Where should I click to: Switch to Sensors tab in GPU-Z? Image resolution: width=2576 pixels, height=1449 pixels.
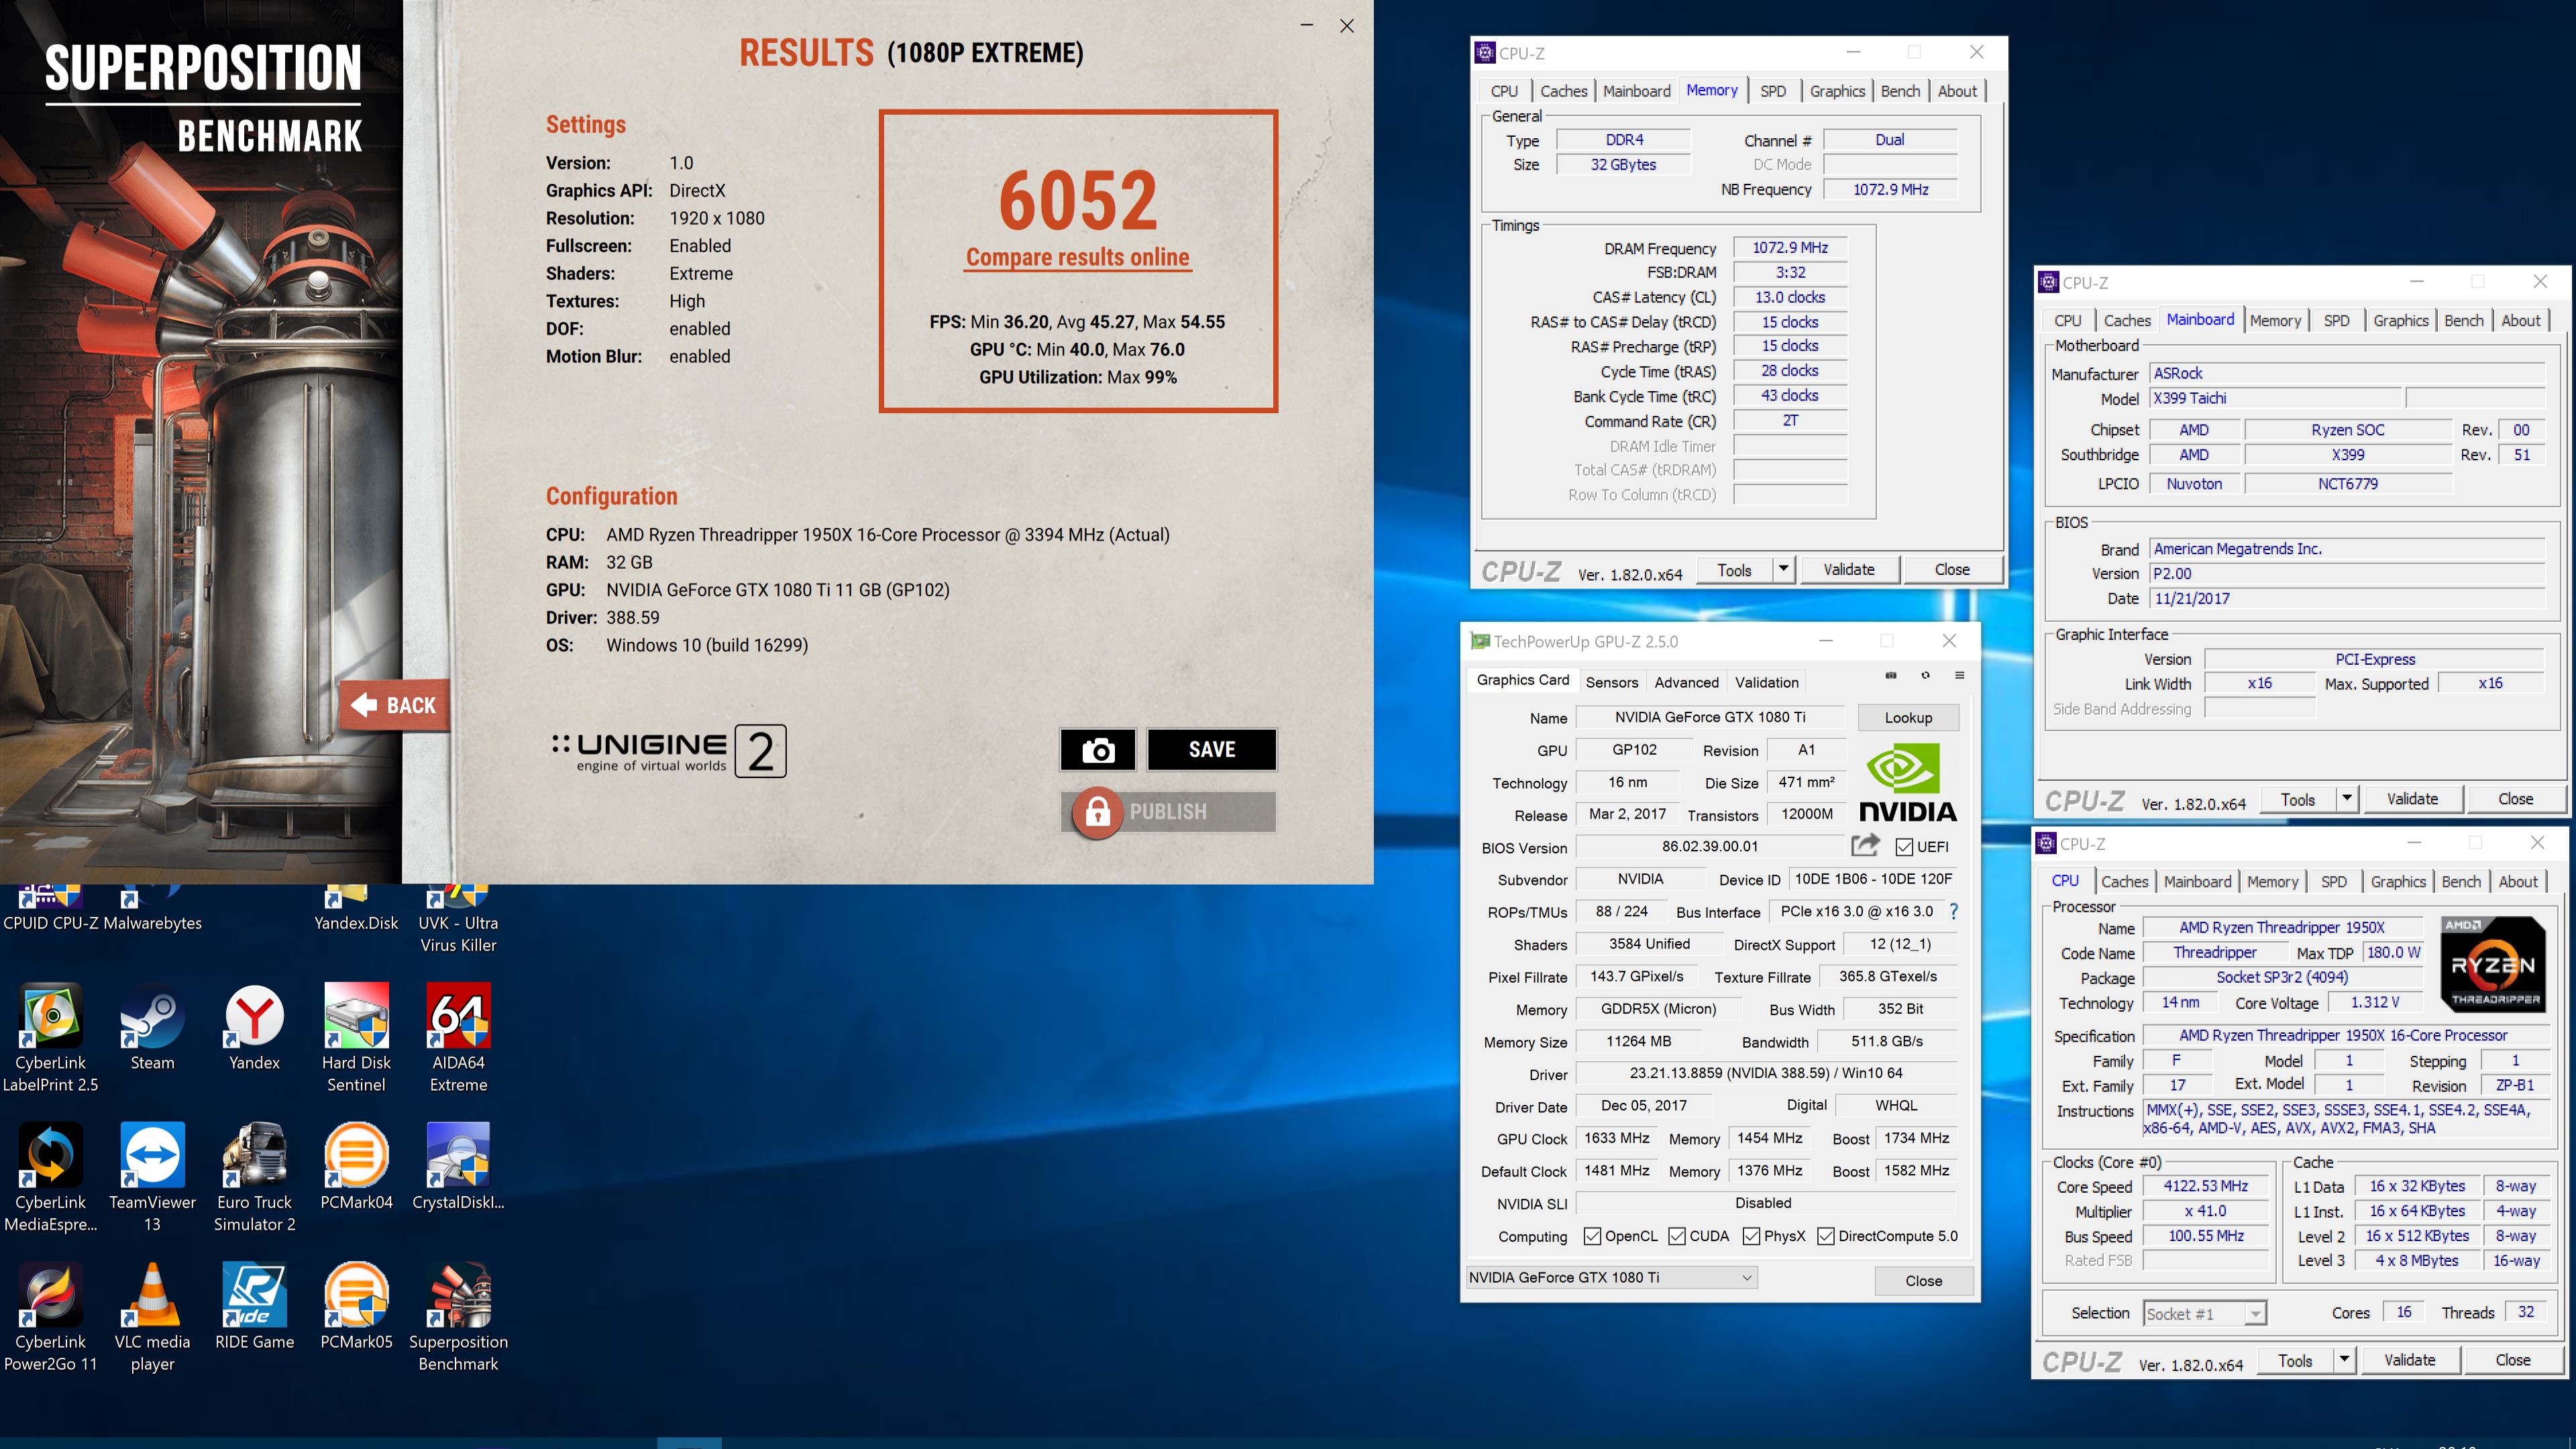1611,682
